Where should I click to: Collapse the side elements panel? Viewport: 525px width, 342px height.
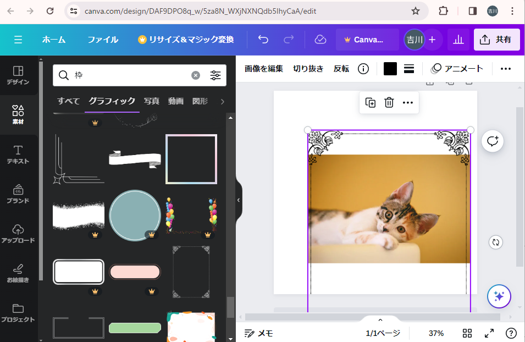point(239,200)
